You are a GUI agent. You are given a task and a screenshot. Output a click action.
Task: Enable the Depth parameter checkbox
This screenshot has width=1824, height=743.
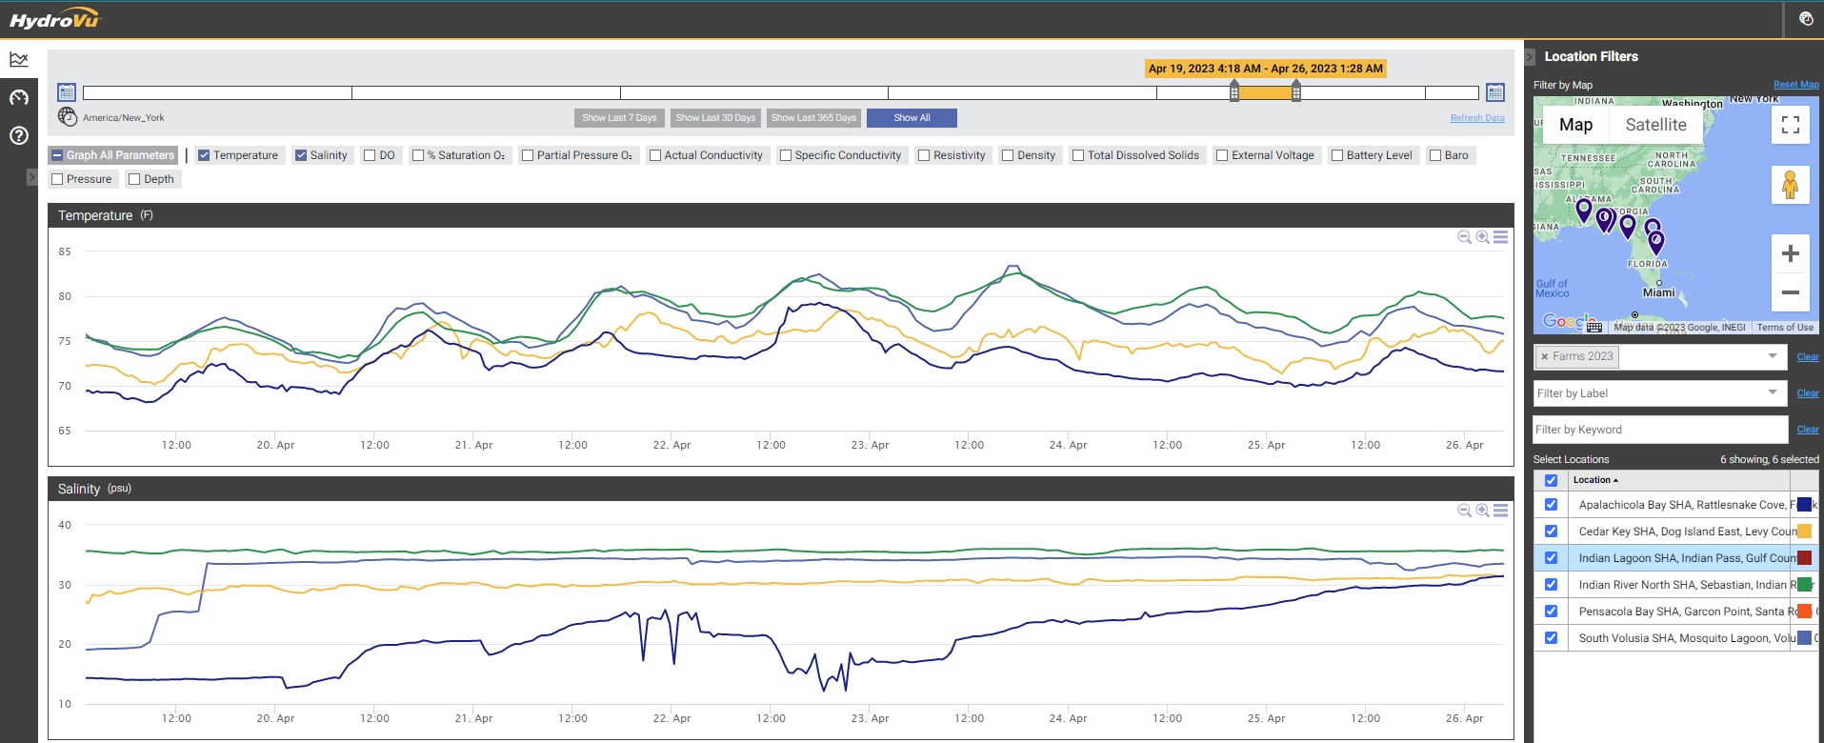tap(135, 179)
